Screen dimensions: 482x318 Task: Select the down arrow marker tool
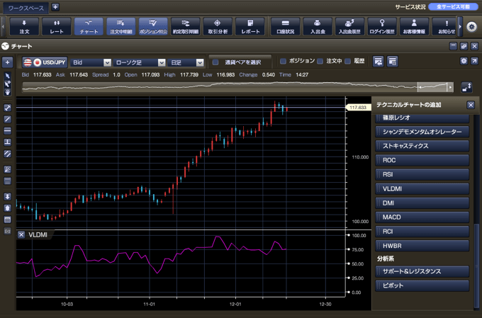[8, 197]
